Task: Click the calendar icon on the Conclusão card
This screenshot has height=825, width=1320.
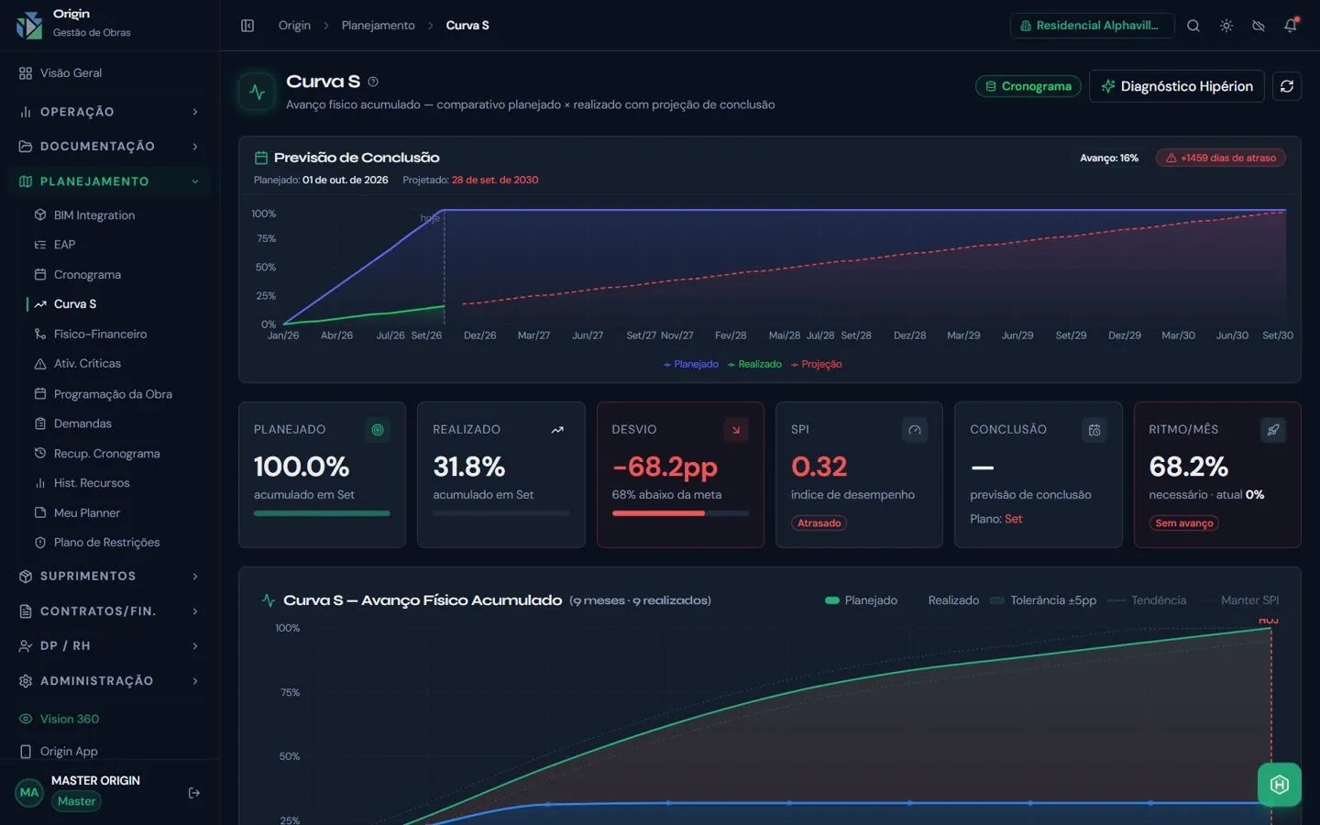Action: tap(1094, 430)
